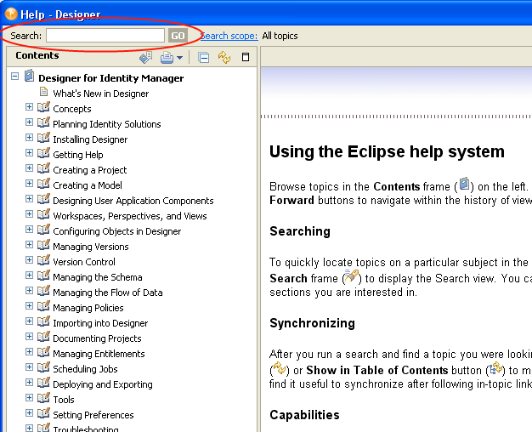Expand the Scheduling Jobs node
Viewport: 532px width, 432px height.
tap(29, 367)
